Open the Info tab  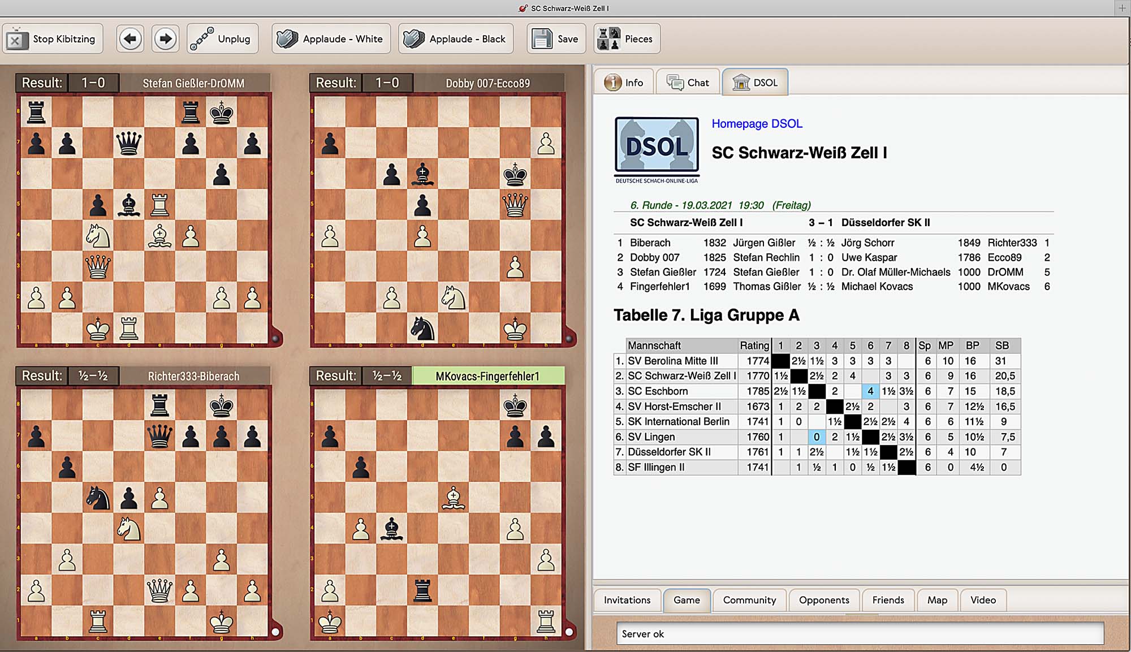(624, 83)
